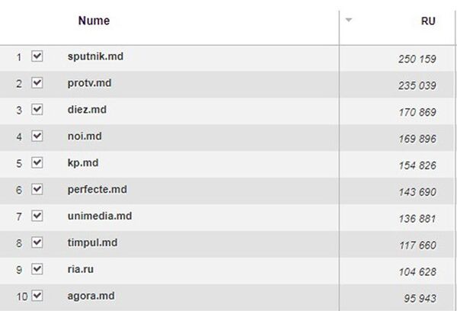Sort by the RU column header
This screenshot has width=457, height=311.
pos(427,21)
